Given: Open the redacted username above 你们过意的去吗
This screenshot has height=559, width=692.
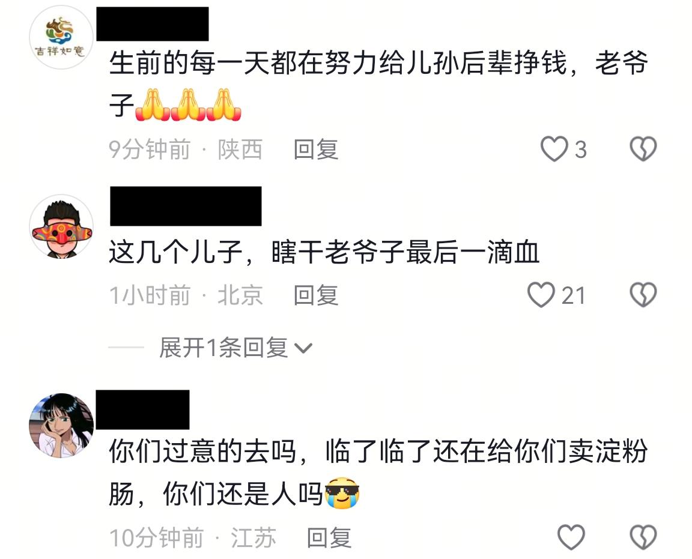Looking at the screenshot, I should tap(142, 409).
